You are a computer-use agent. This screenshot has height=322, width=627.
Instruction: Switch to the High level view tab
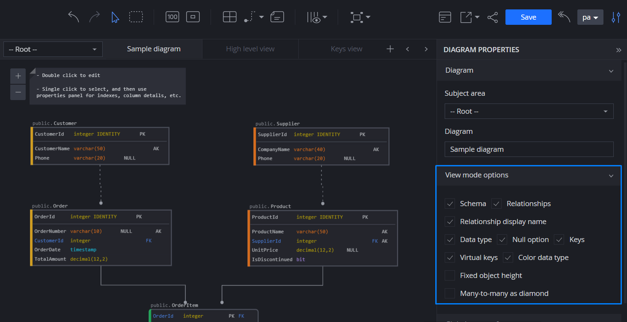(x=250, y=49)
